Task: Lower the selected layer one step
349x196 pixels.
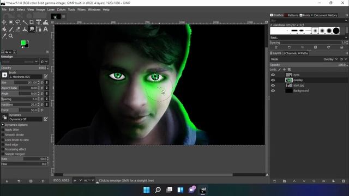Action: 304,181
